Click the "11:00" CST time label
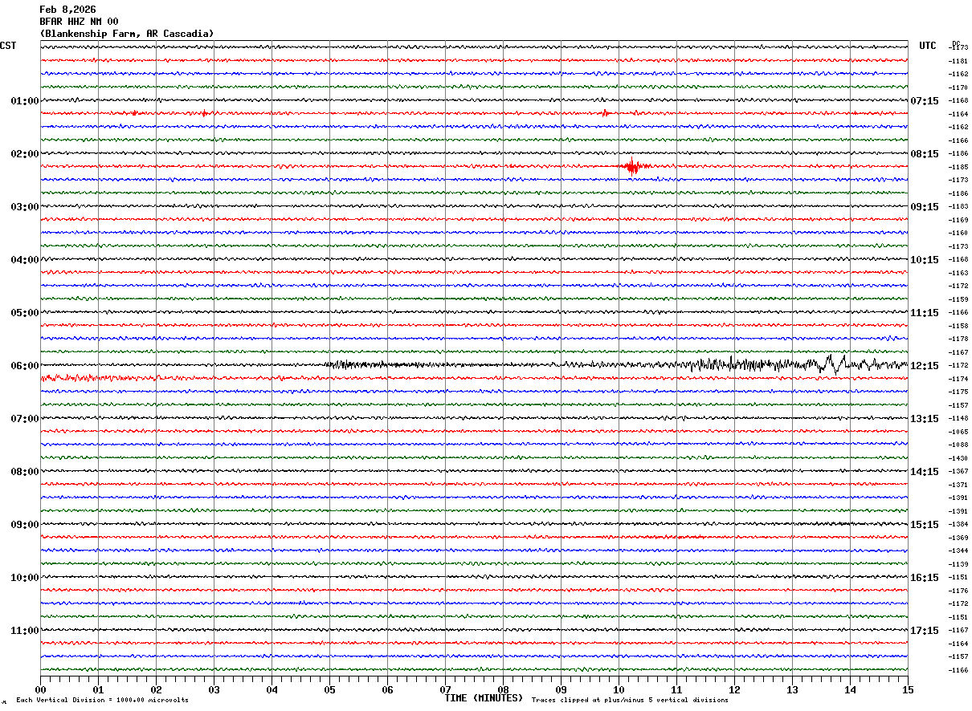The width and height of the screenshot is (972, 711). click(x=25, y=631)
